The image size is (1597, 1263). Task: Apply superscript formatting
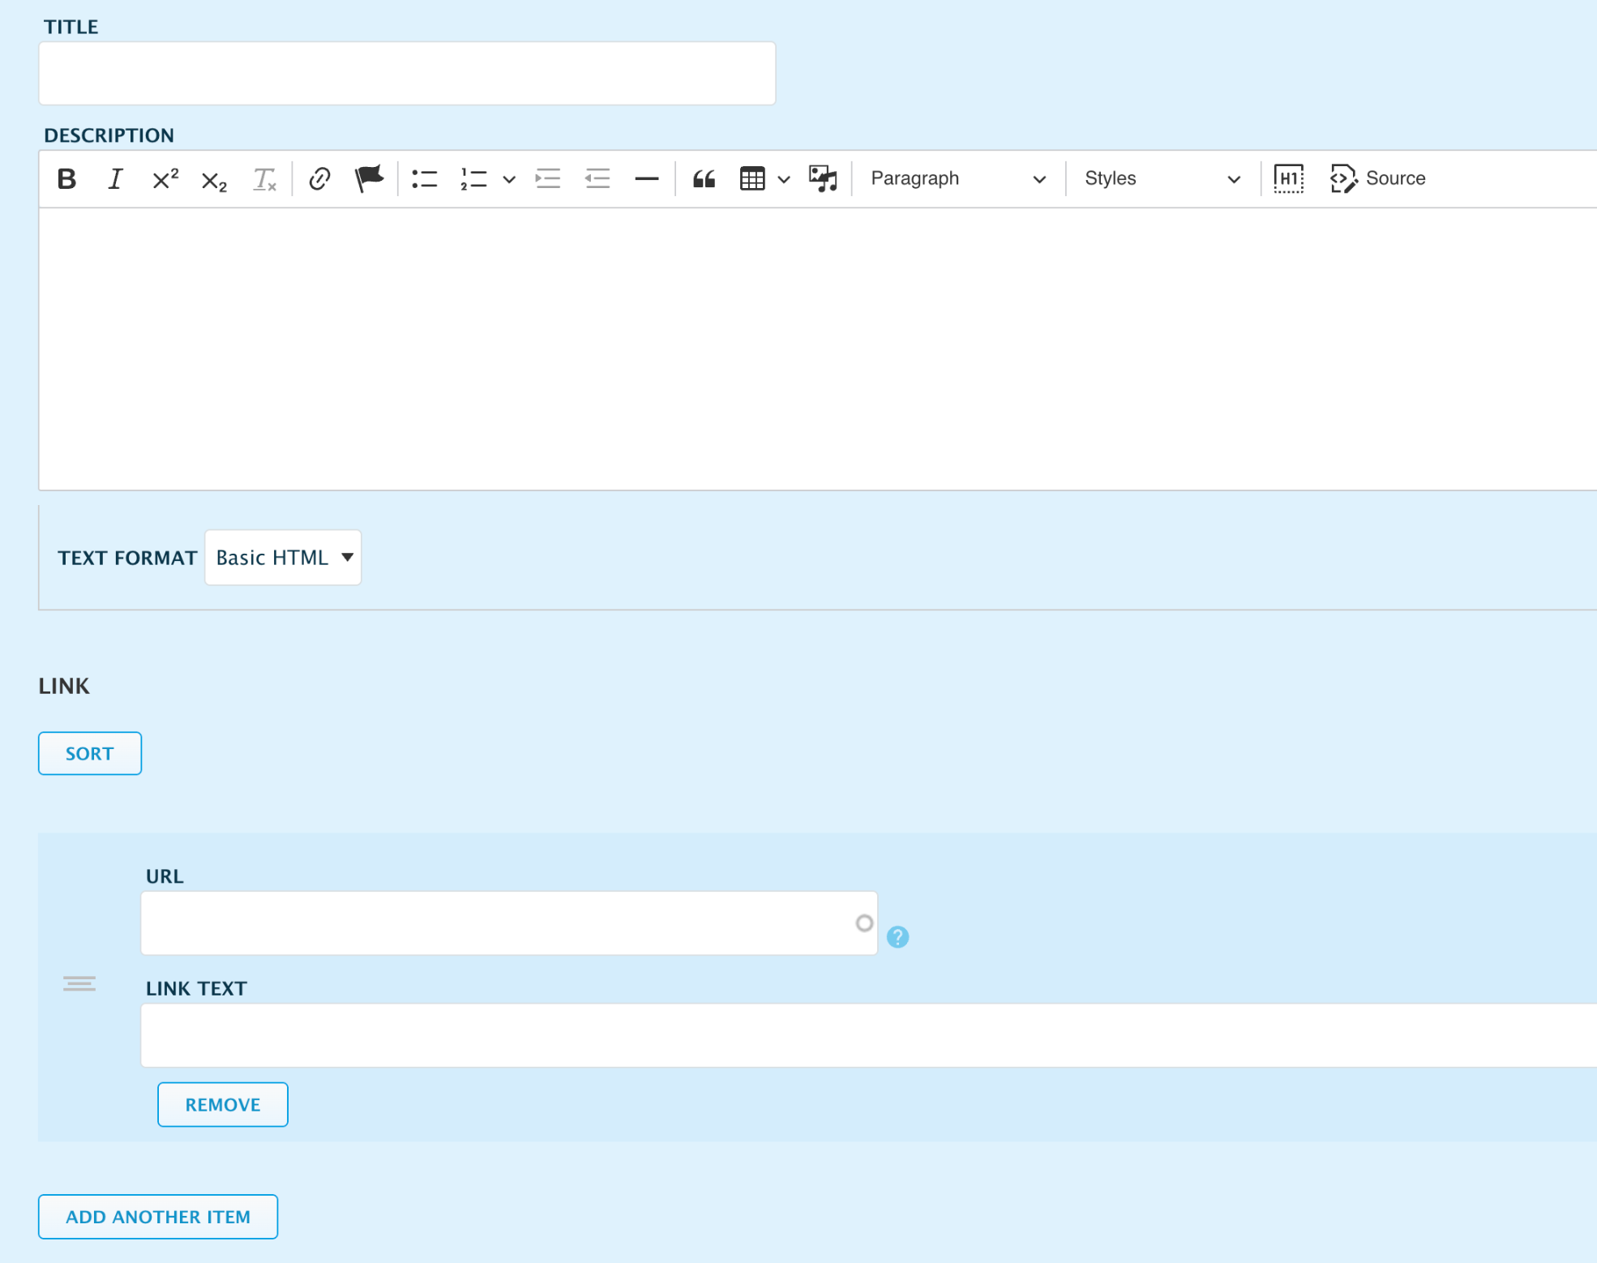165,179
